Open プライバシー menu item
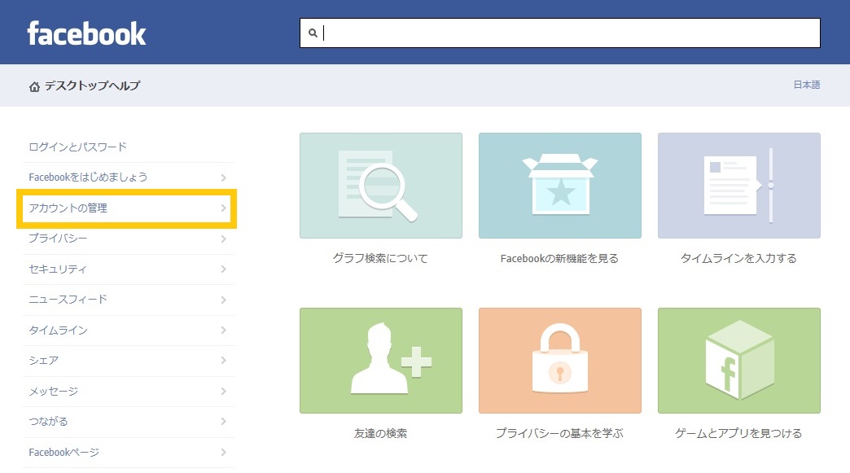 point(129,239)
